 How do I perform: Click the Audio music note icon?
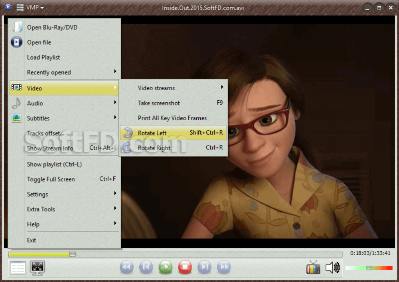click(16, 103)
